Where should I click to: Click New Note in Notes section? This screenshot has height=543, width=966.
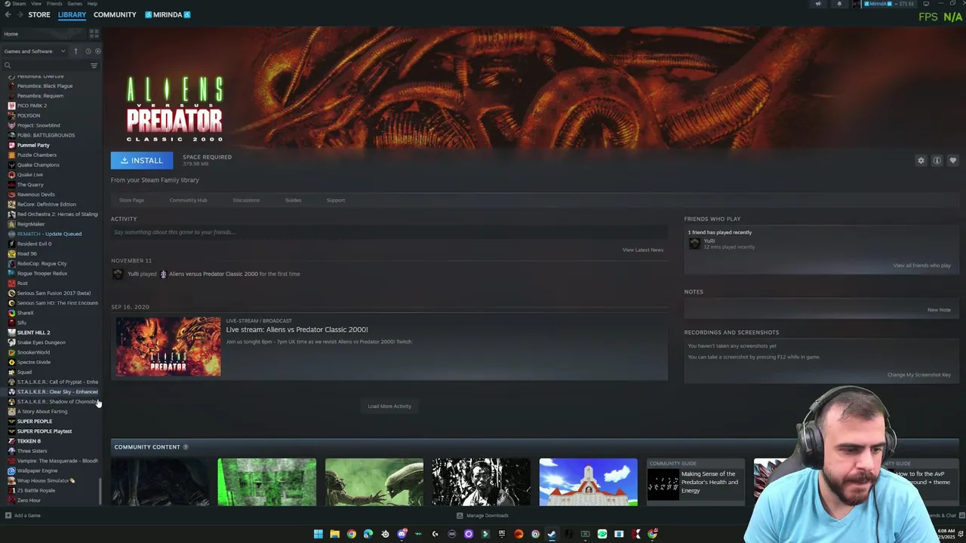click(x=939, y=310)
